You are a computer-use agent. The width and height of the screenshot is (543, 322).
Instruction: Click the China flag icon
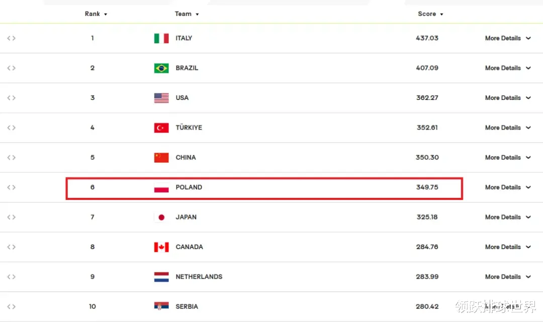coord(161,158)
